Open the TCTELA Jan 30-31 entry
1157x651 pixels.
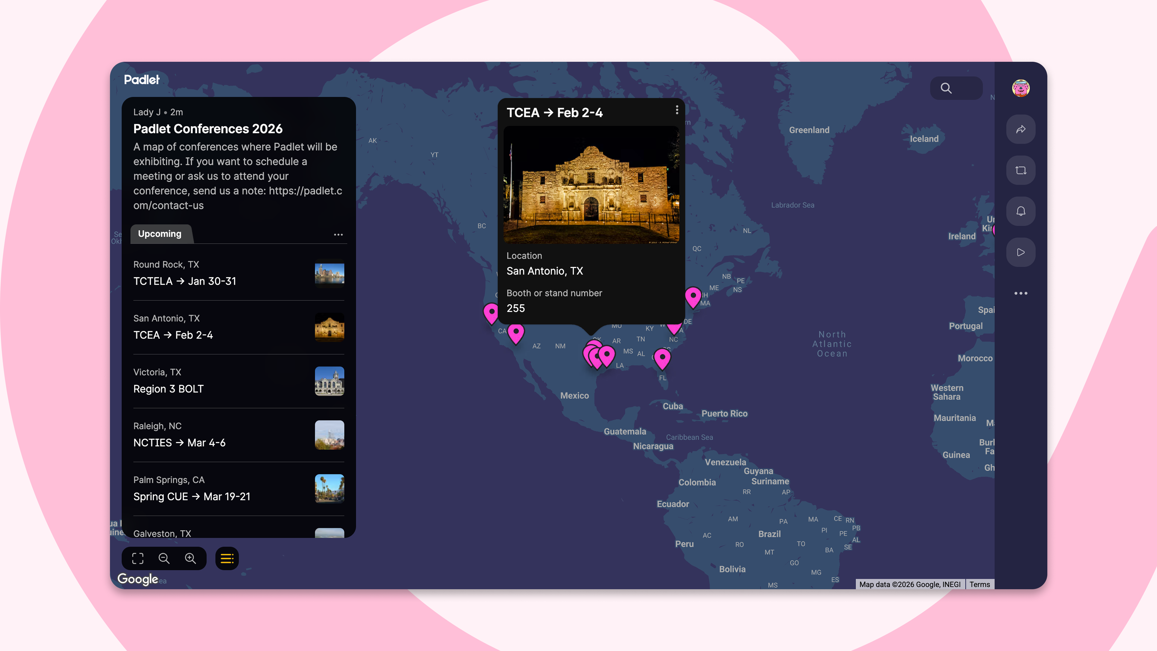coord(184,281)
